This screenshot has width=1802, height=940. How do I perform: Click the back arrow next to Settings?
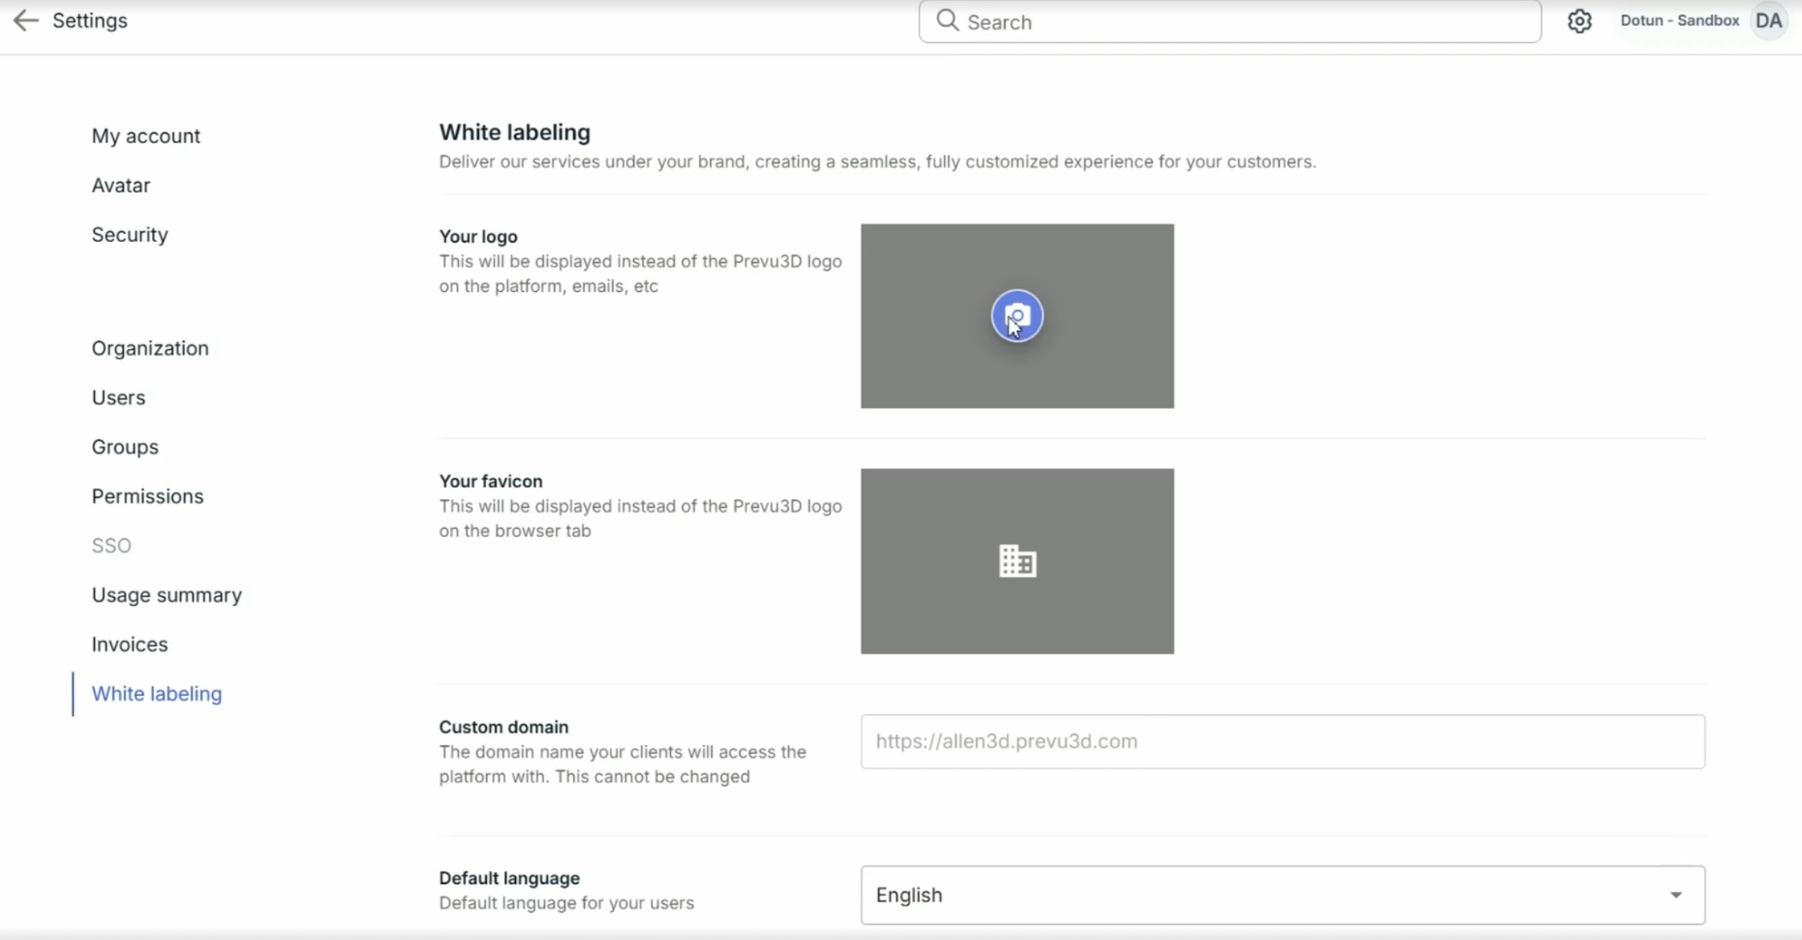(26, 20)
